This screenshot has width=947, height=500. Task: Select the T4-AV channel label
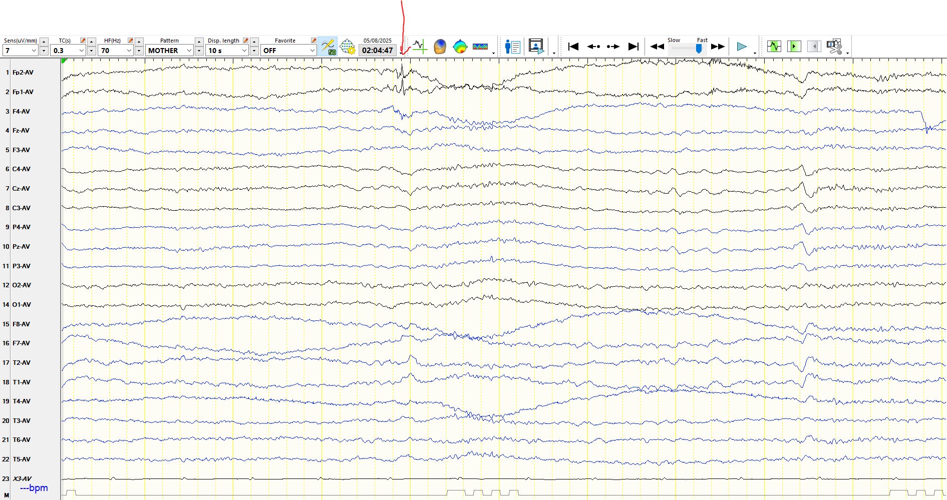(21, 401)
